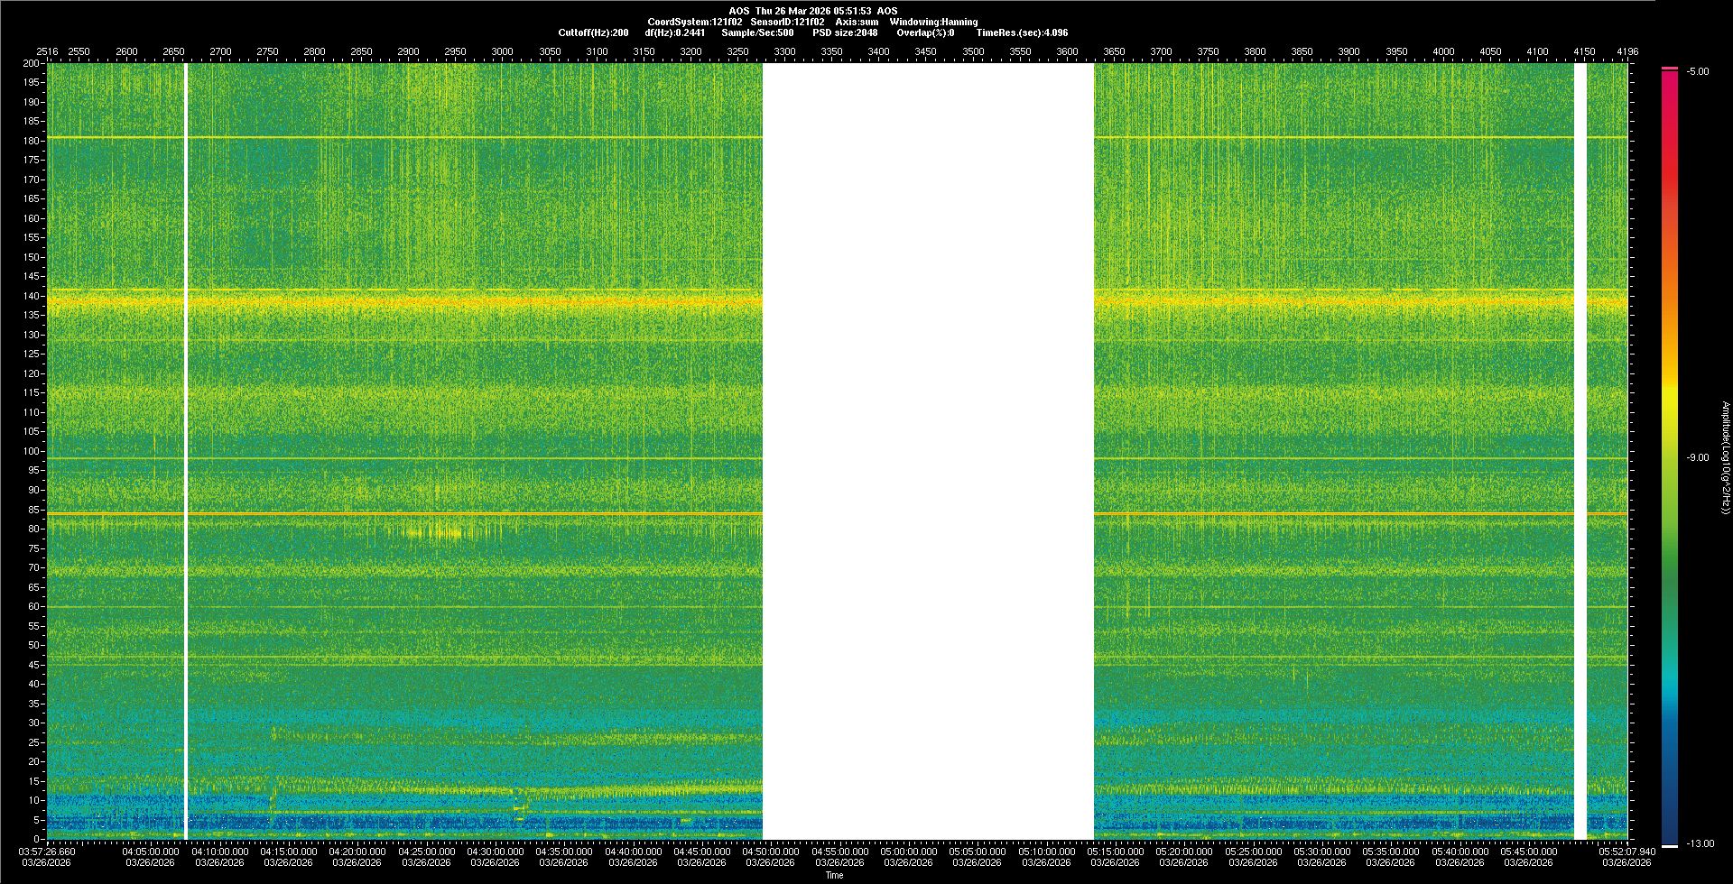
Task: Click the 03:57:26.660 start time label
Action: [48, 852]
